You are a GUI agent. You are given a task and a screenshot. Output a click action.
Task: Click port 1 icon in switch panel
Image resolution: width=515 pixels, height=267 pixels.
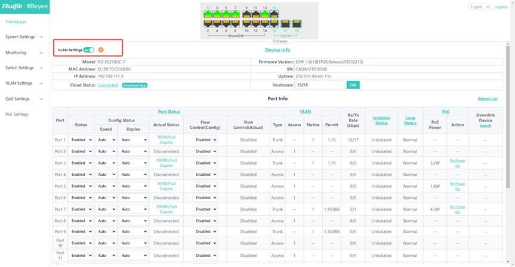tap(208, 14)
